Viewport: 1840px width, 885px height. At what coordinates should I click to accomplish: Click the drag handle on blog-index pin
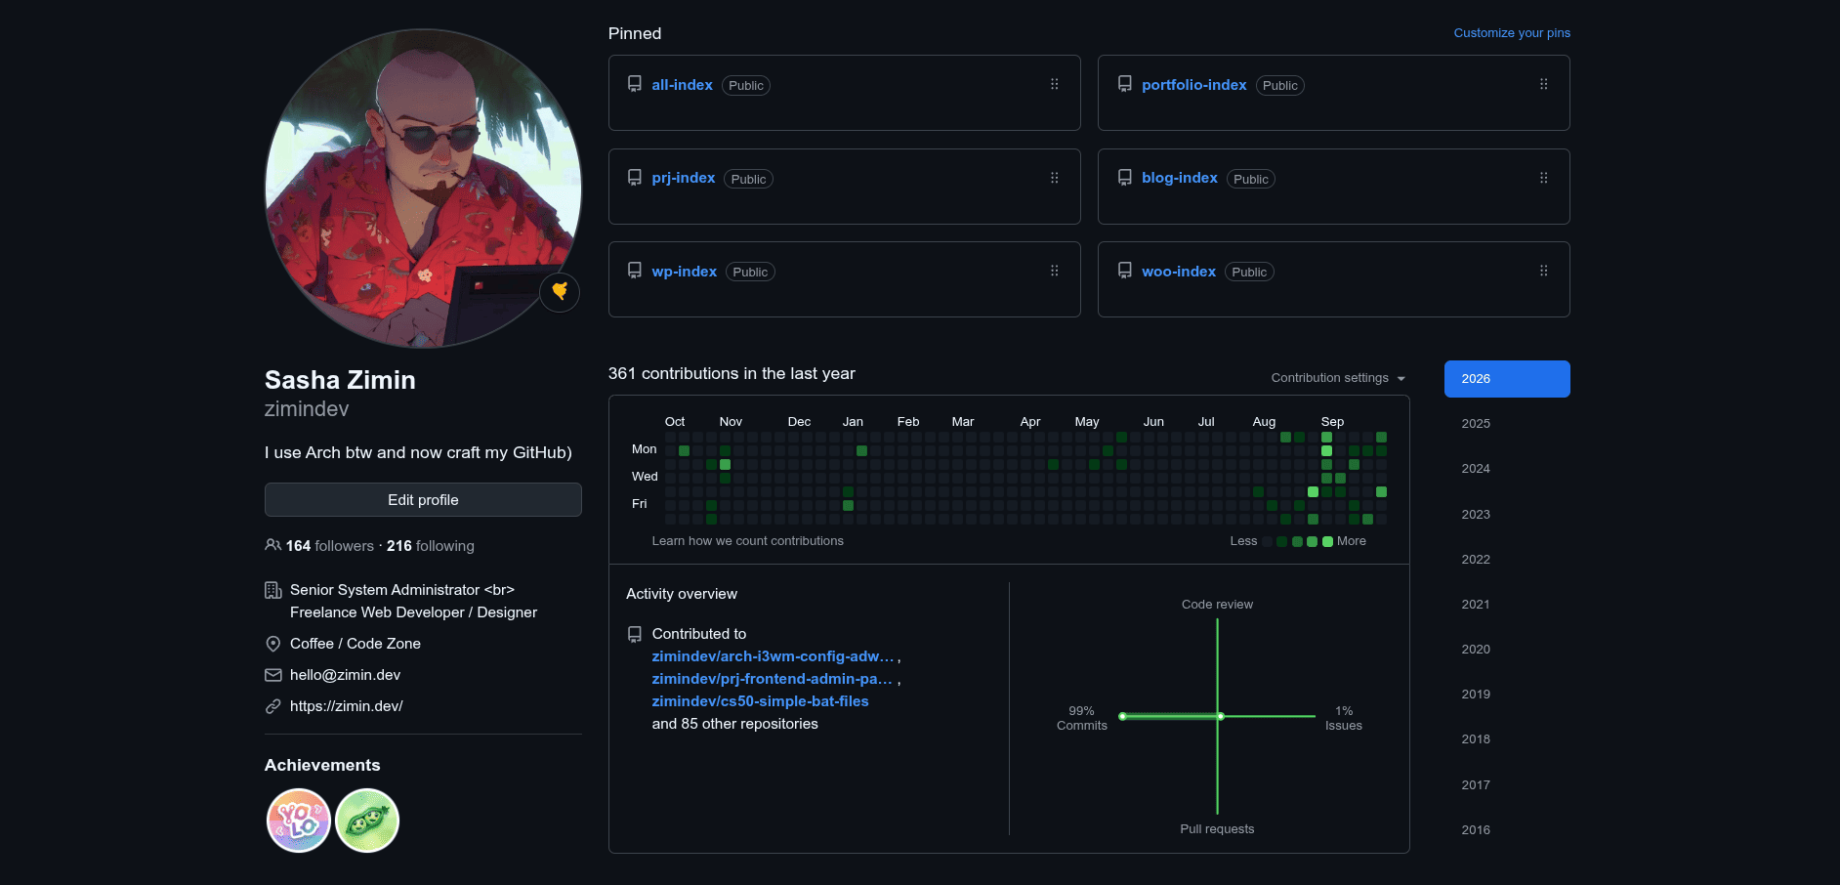(x=1543, y=178)
